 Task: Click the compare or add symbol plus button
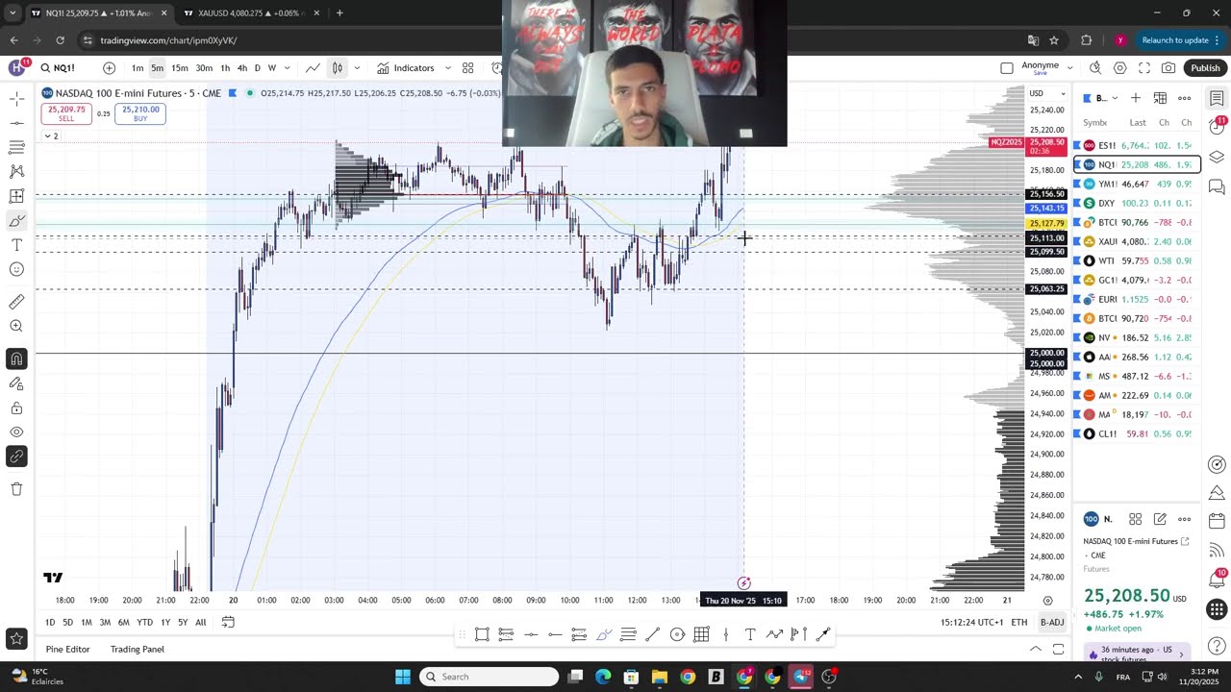[109, 68]
